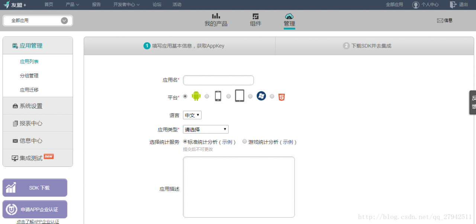
Task: Open the 语言 language dropdown
Action: tap(192, 115)
